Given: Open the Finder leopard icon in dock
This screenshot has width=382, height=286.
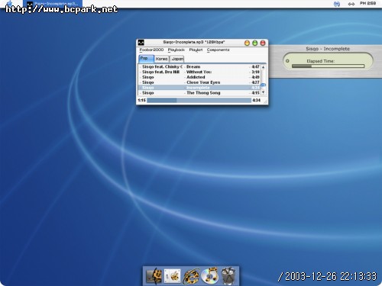Looking at the screenshot, I should [x=154, y=276].
